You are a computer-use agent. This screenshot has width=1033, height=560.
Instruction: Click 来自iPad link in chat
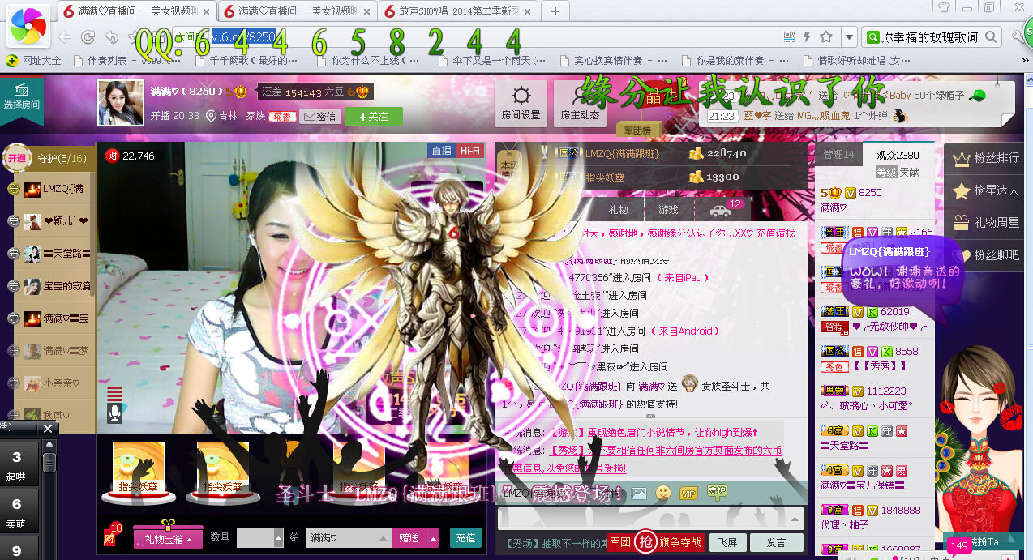pyautogui.click(x=682, y=277)
